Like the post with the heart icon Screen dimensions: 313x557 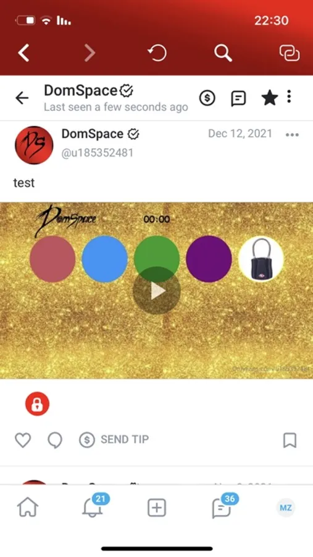[23, 440]
